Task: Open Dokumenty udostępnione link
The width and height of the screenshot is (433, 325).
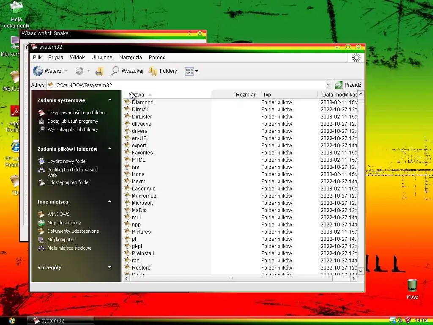Action: (x=73, y=231)
